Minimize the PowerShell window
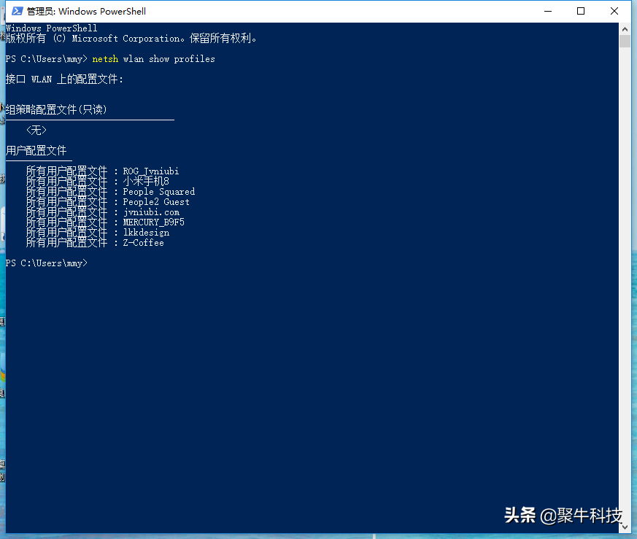Screen dimensions: 637x539 pos(548,12)
